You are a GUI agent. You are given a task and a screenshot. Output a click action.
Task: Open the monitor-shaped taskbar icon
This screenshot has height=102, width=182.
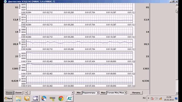coord(35,99)
